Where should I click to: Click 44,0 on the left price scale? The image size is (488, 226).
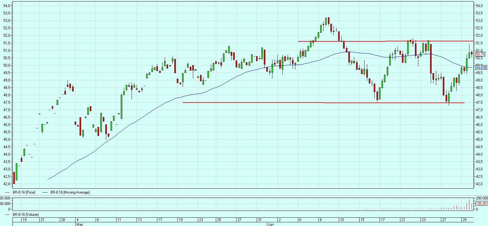point(7,154)
